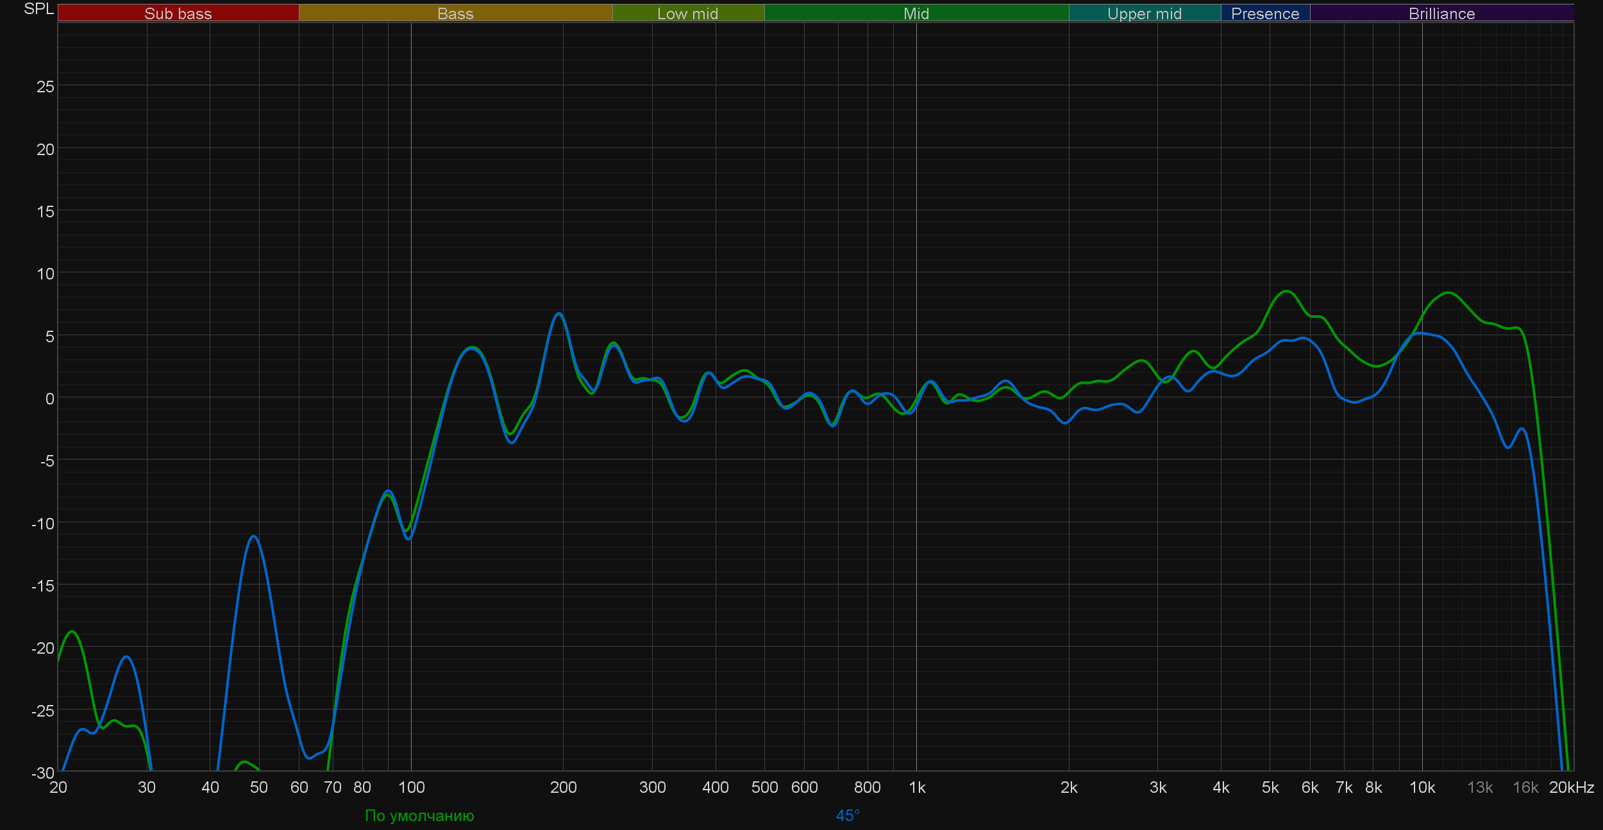The height and width of the screenshot is (830, 1603).
Task: Click the SPL axis label
Action: (x=38, y=9)
